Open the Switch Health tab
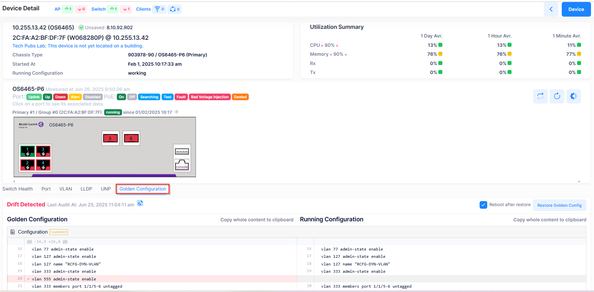The width and height of the screenshot is (594, 292). [18, 189]
